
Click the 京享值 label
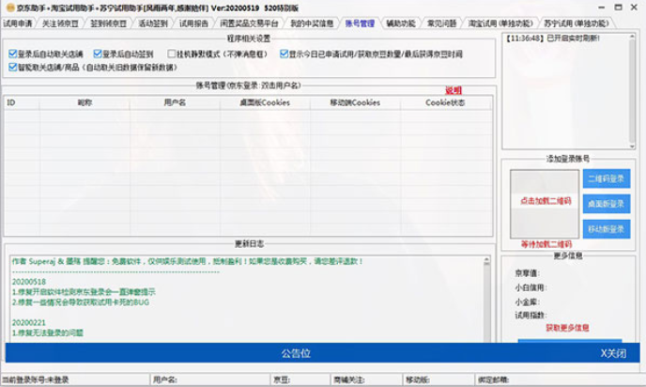point(527,273)
